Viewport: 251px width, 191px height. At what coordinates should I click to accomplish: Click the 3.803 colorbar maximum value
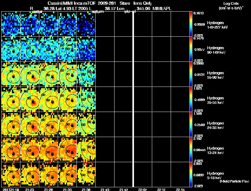pos(198,164)
